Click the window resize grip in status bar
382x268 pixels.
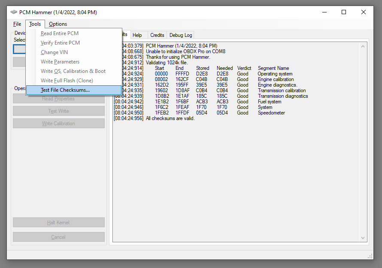pyautogui.click(x=370, y=256)
